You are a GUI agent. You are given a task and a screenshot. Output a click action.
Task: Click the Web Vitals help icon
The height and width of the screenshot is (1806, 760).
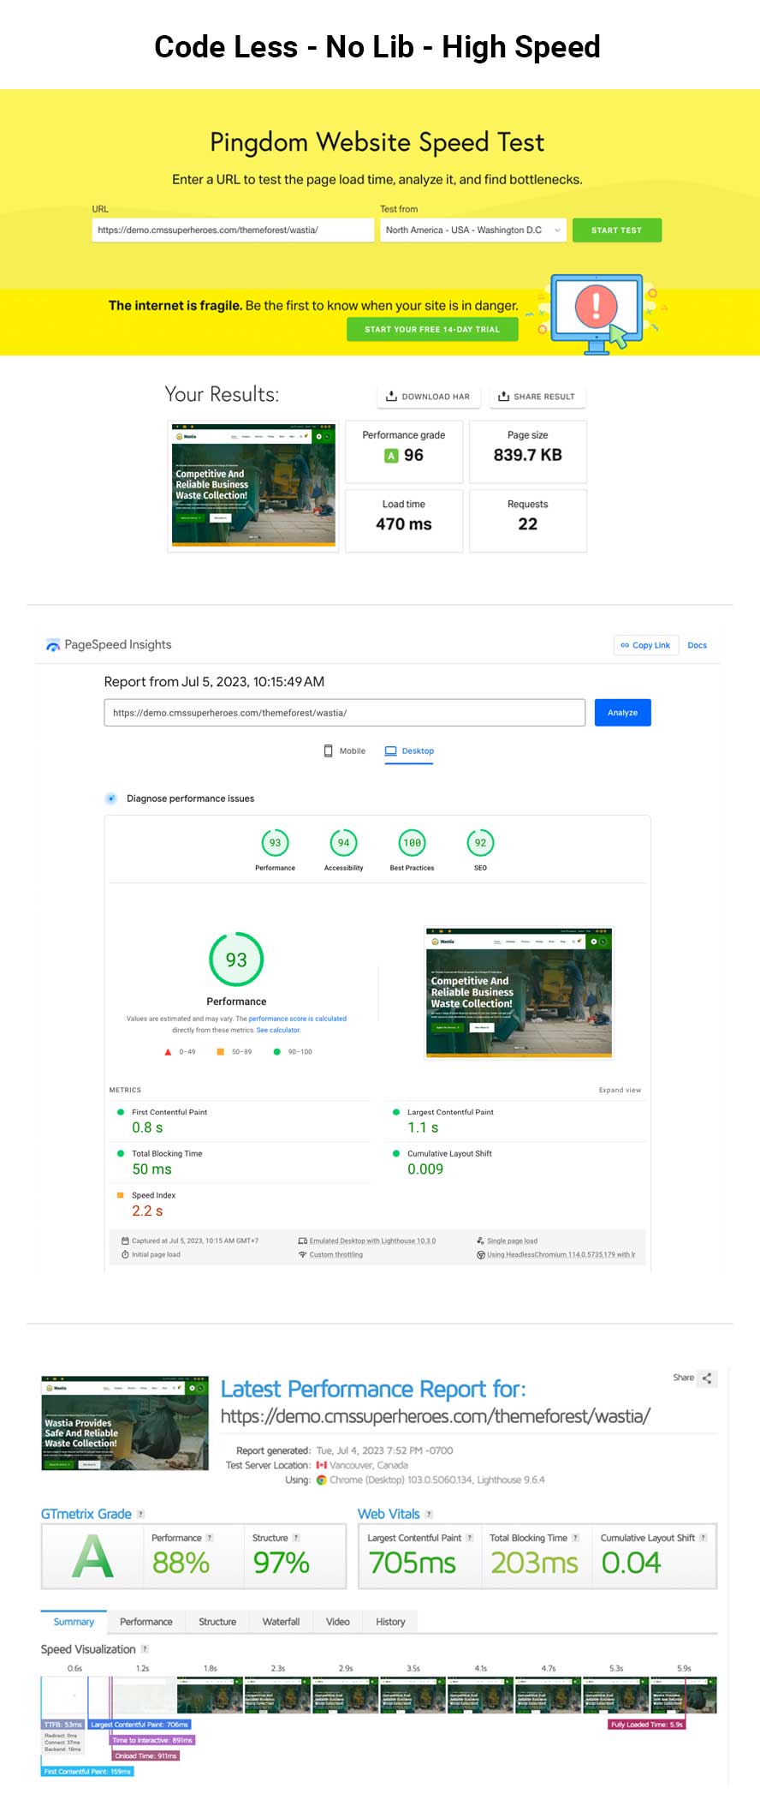(429, 1514)
